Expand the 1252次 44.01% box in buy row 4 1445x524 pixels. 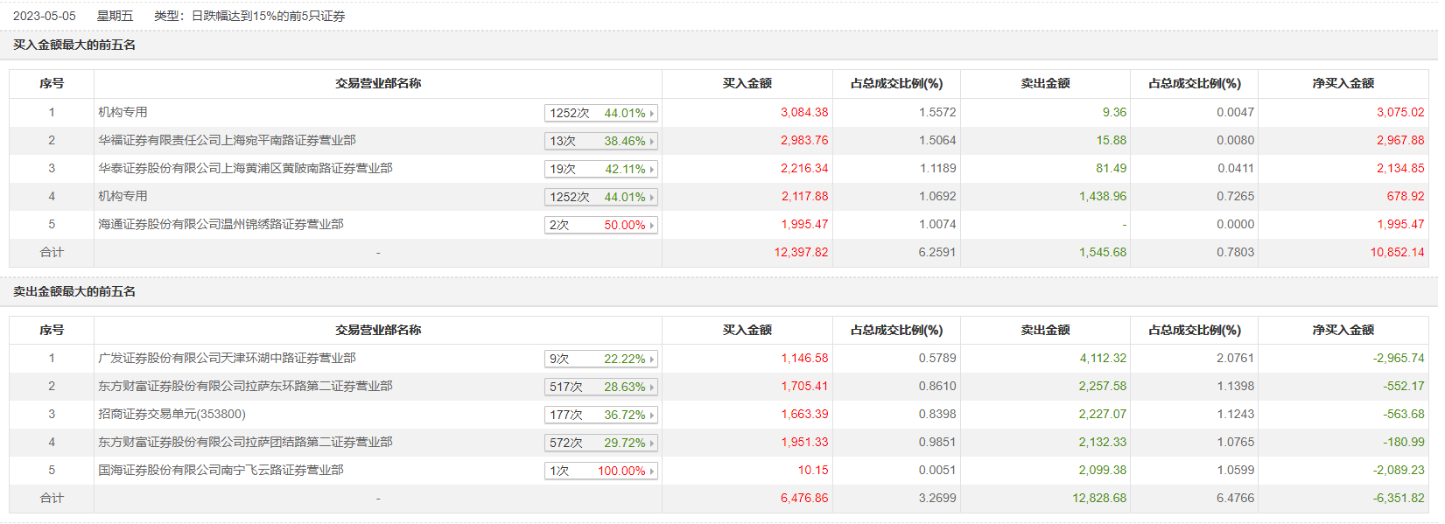(652, 197)
